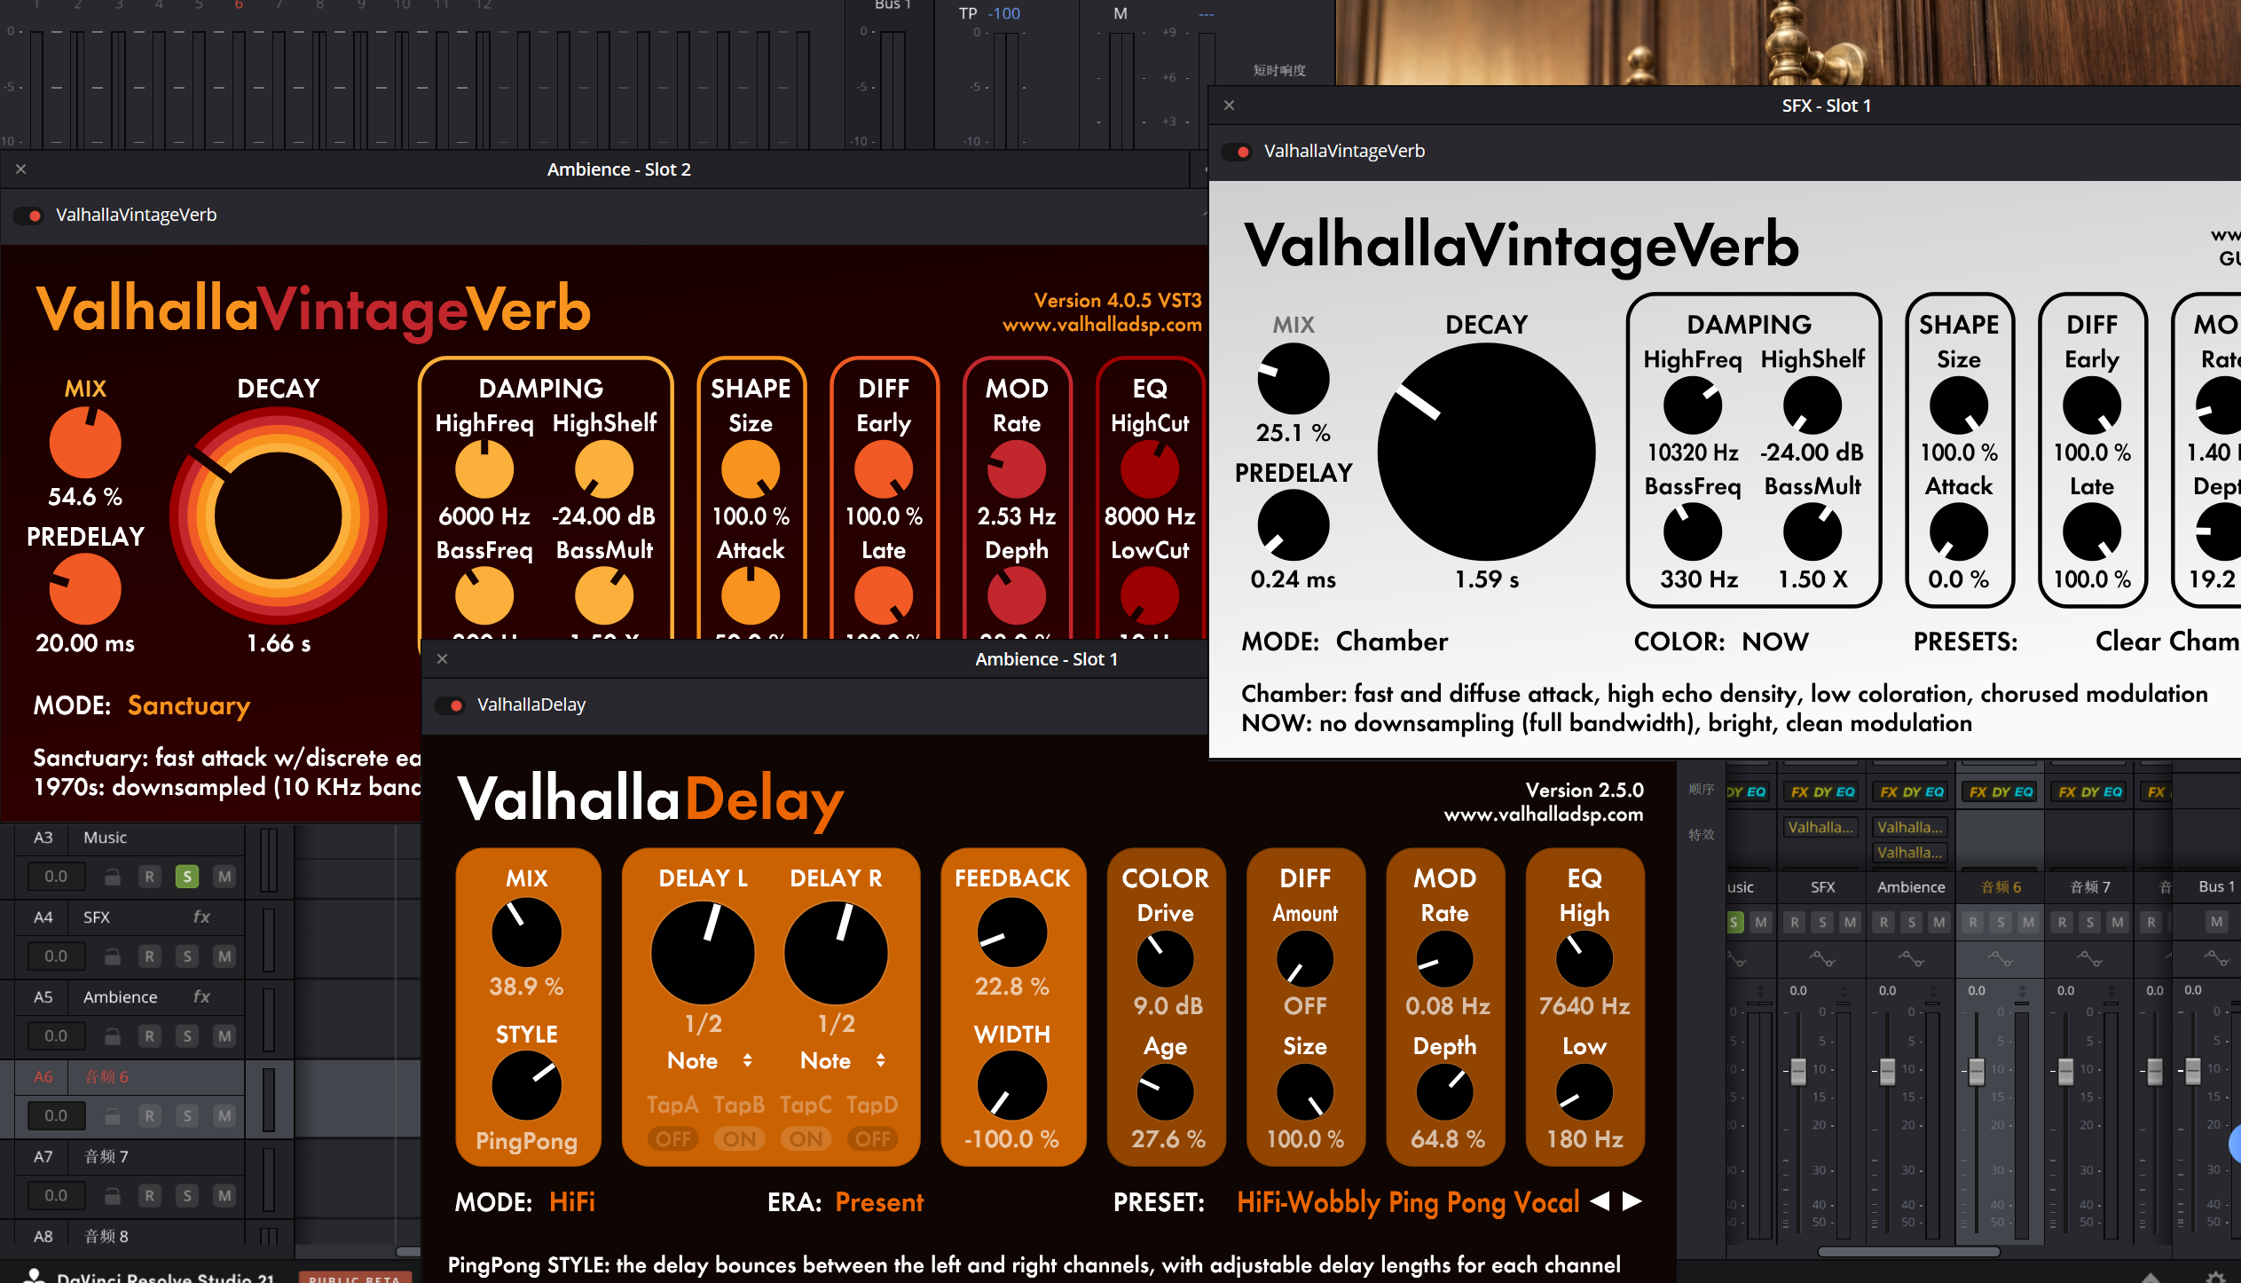
Task: Click the large DECAY knob in the SFX VintageVerb
Action: point(1486,452)
